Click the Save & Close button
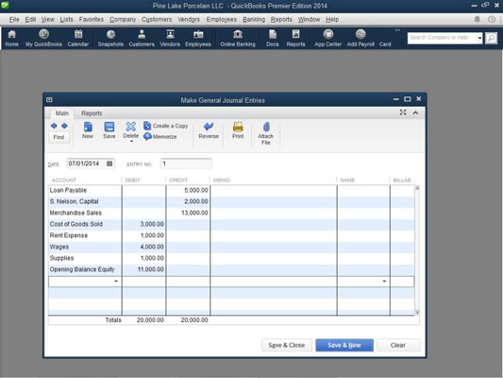 click(287, 345)
